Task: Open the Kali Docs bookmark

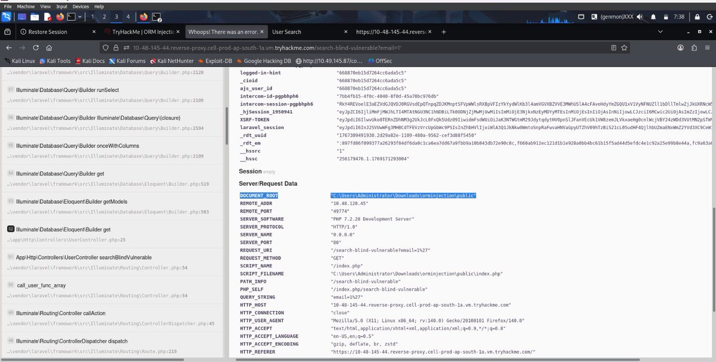Action: click(x=90, y=61)
